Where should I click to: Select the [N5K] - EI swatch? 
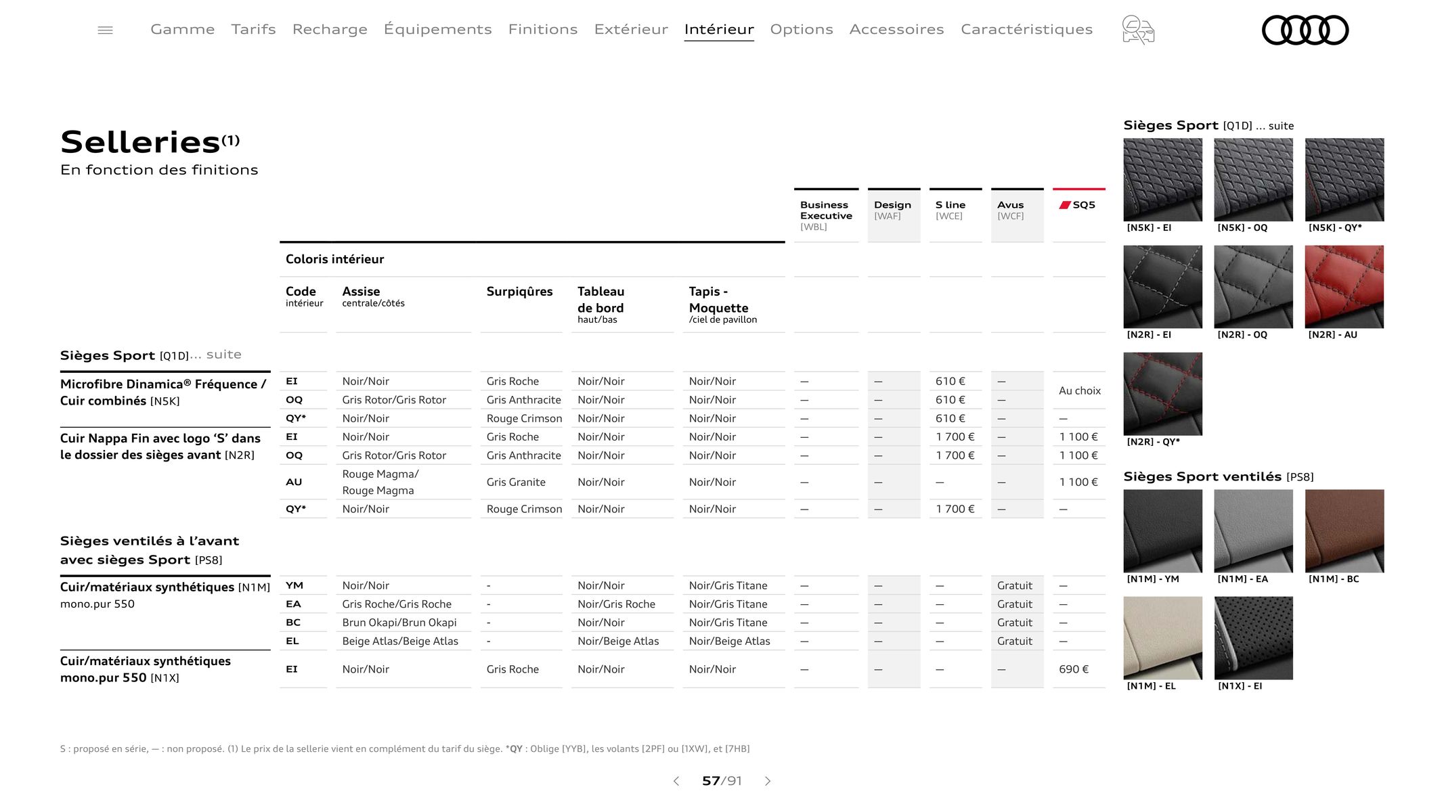tap(1162, 179)
